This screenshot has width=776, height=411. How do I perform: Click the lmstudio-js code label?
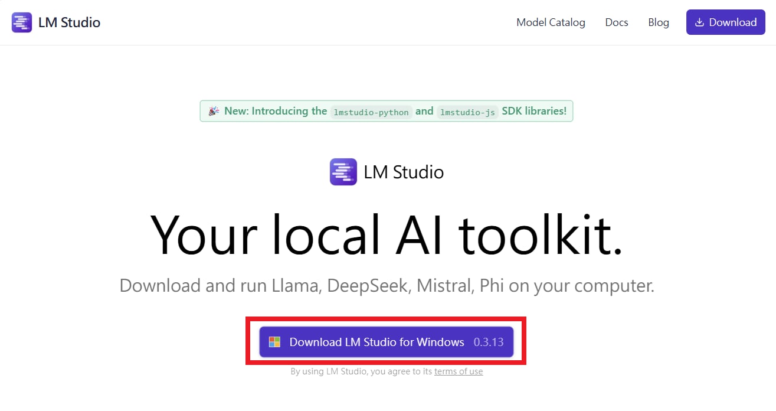coord(467,112)
